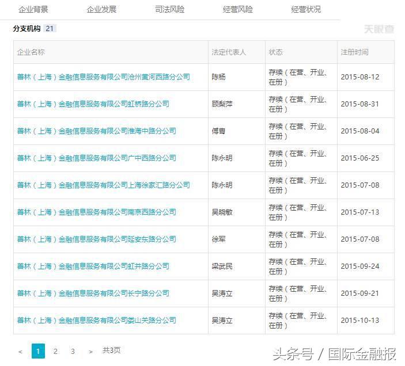Click the 分支机构 section heading
The width and height of the screenshot is (405, 366).
(x=27, y=28)
